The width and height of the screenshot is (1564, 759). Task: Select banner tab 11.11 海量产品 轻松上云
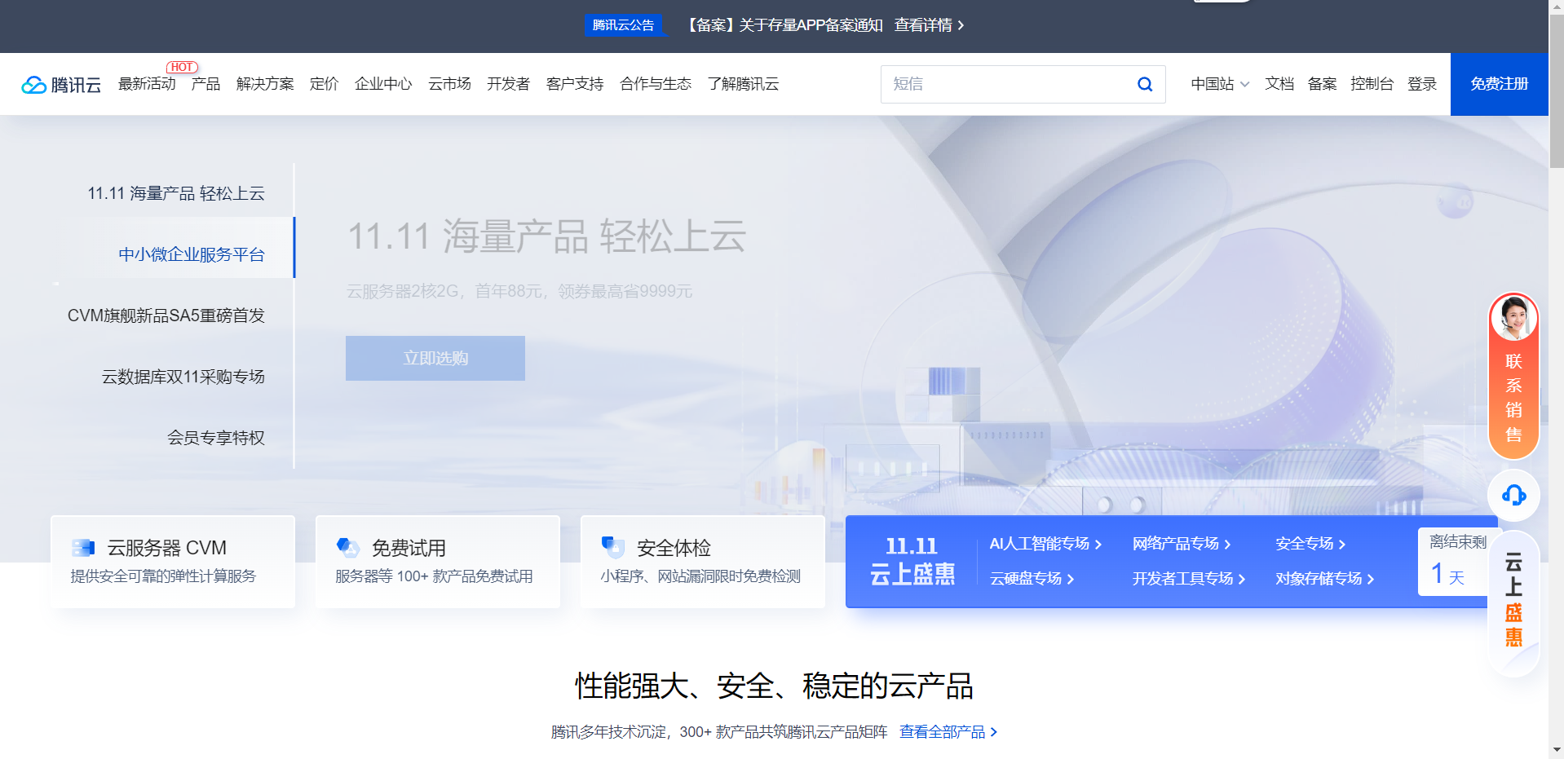(x=176, y=193)
